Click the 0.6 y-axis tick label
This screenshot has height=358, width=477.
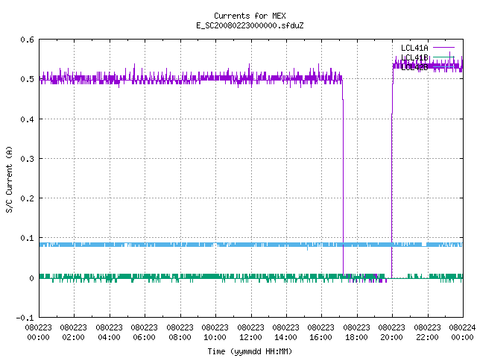click(x=27, y=40)
